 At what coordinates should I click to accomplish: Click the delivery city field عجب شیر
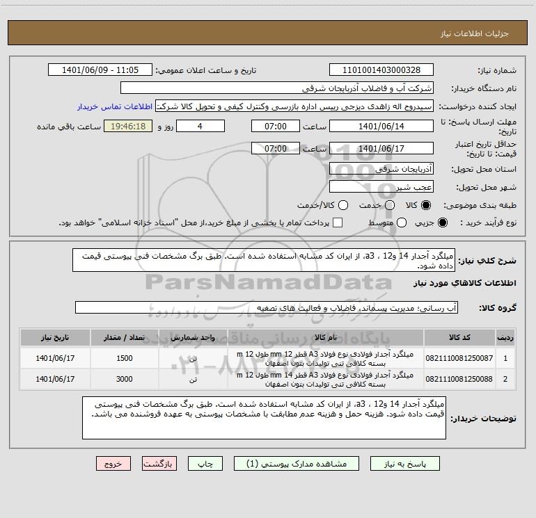(x=381, y=187)
